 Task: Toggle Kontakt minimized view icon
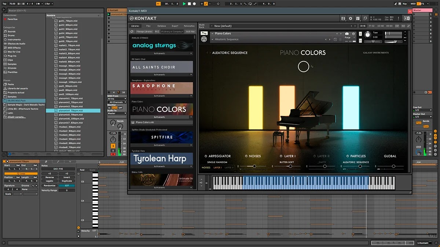point(365,18)
